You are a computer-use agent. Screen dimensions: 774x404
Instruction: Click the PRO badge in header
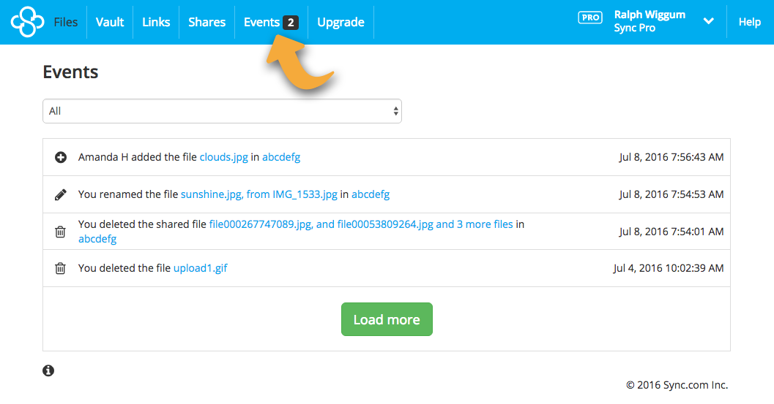tap(589, 18)
